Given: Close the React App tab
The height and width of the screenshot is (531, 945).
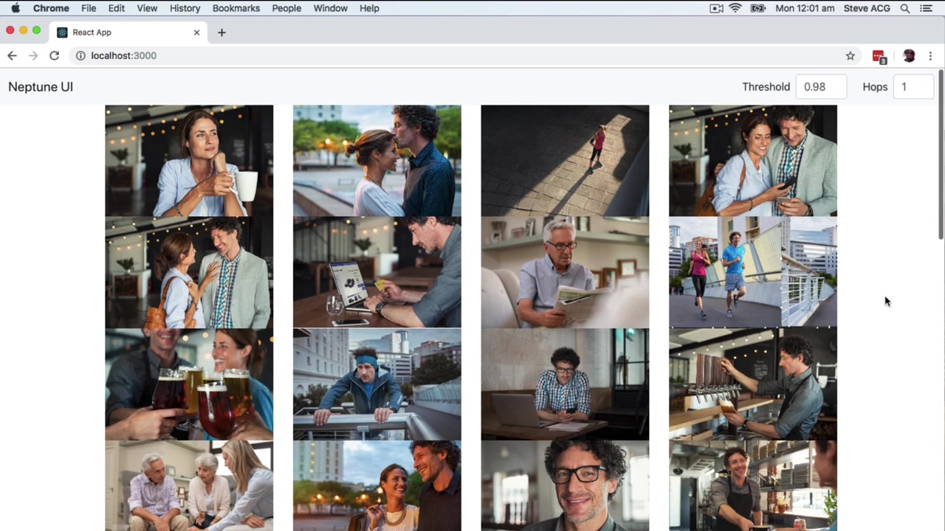Looking at the screenshot, I should (x=196, y=32).
